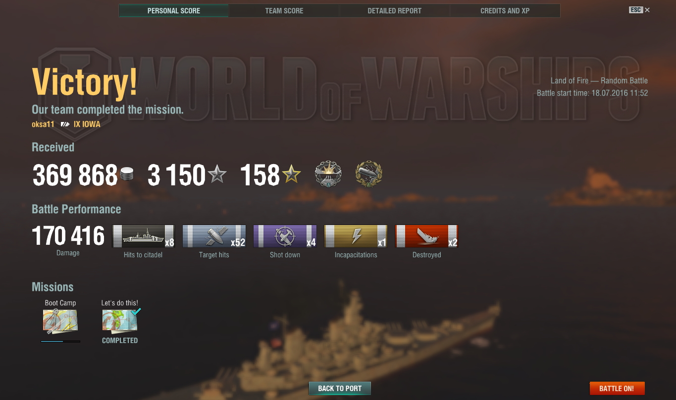
Task: Open the Detailed Report tab
Action: [394, 10]
